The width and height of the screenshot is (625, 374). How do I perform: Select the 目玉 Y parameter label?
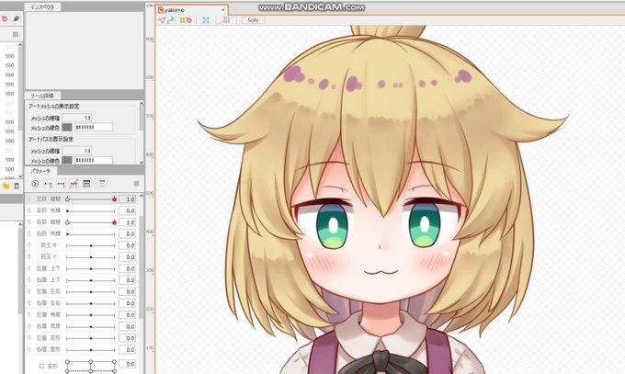click(49, 256)
